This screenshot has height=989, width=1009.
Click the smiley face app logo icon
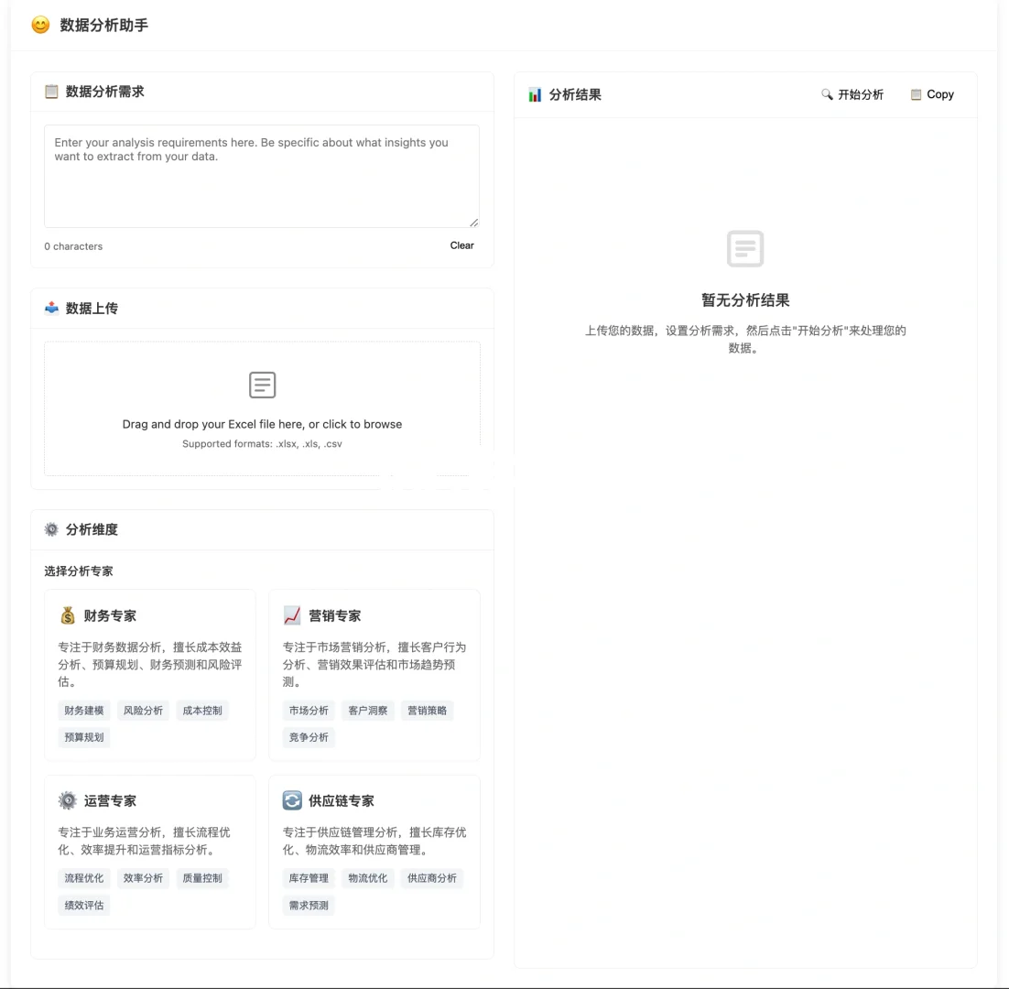click(40, 25)
